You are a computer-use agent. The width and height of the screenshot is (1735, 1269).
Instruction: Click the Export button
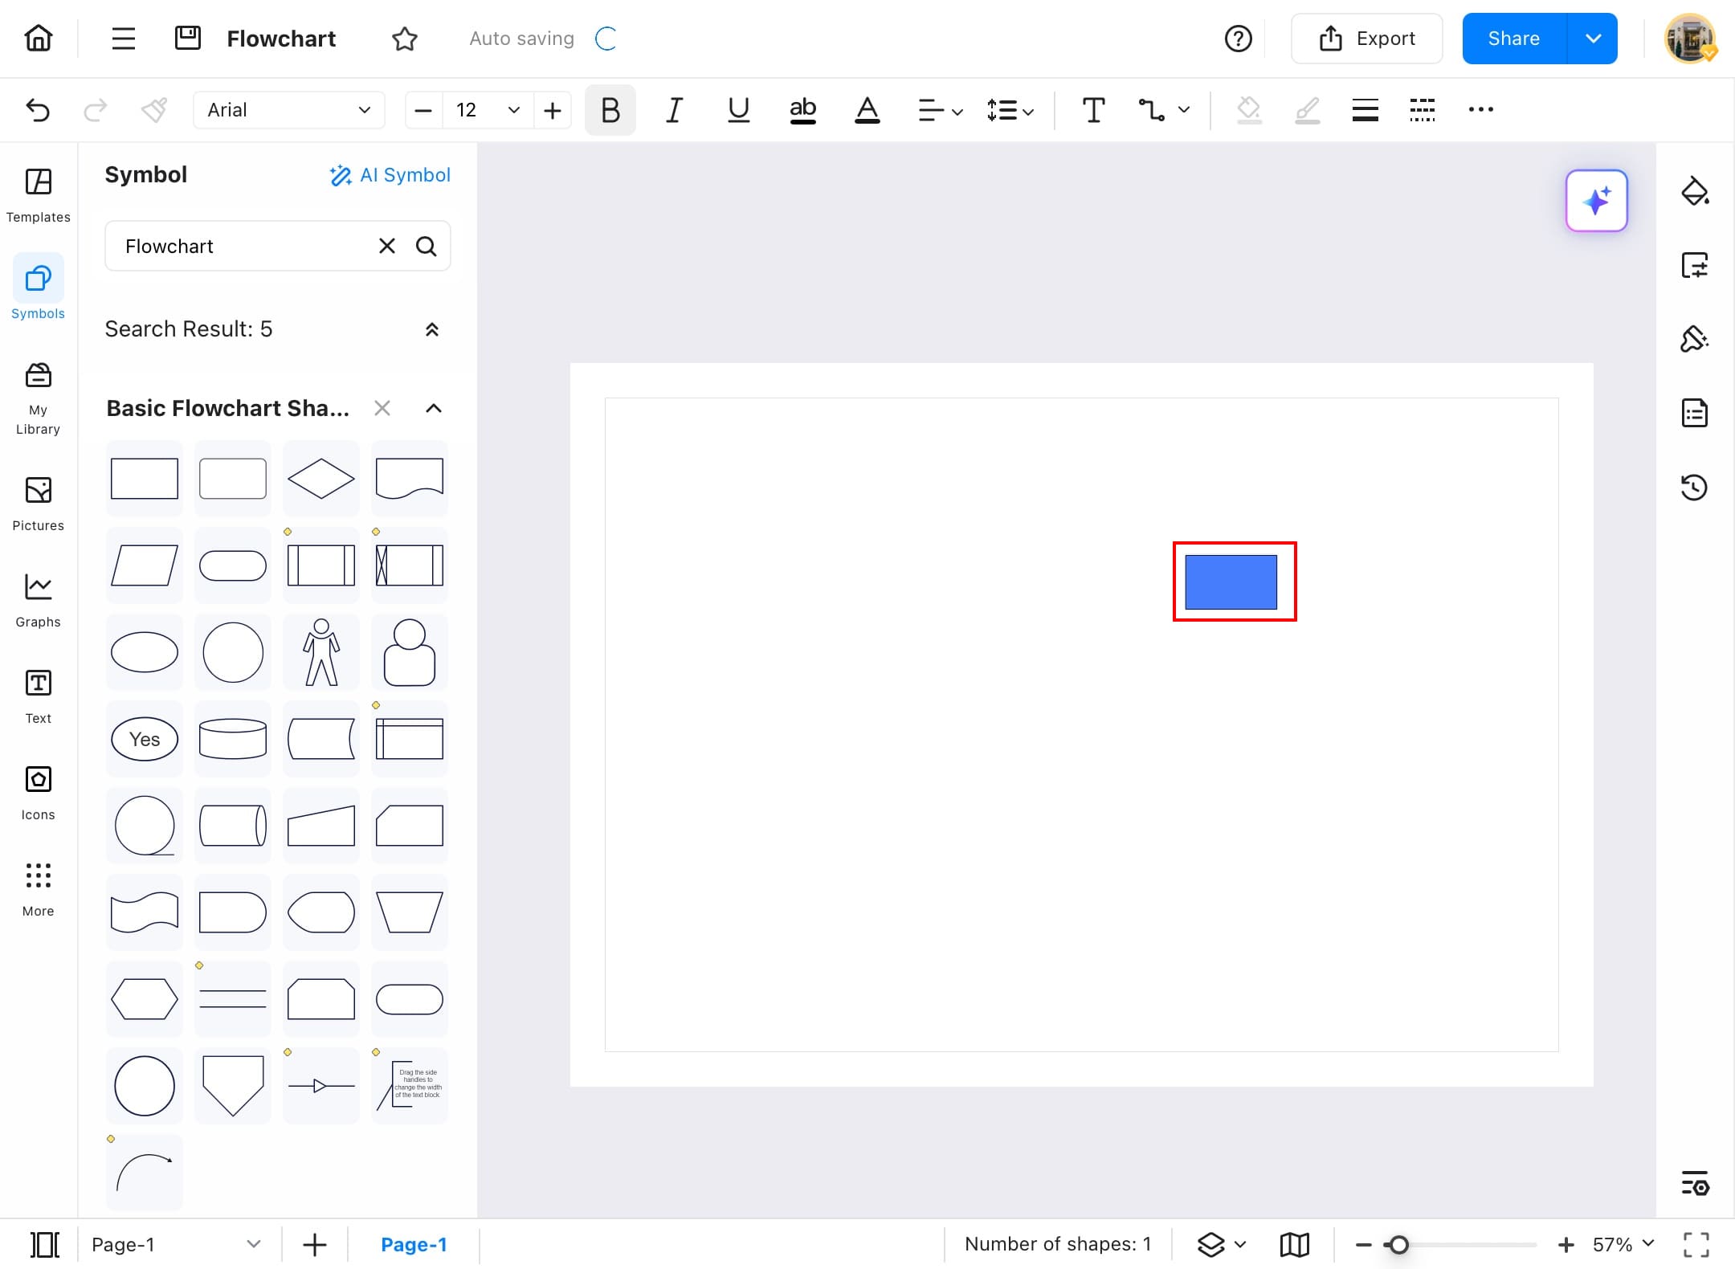coord(1366,39)
